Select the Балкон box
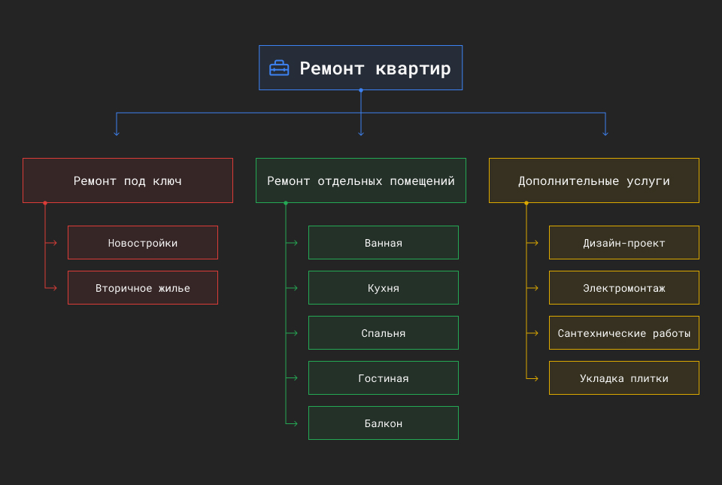The image size is (722, 485). tap(384, 423)
